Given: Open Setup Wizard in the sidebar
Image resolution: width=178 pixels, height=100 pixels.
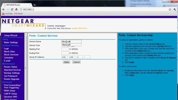Looking at the screenshot, I should click(x=11, y=35).
